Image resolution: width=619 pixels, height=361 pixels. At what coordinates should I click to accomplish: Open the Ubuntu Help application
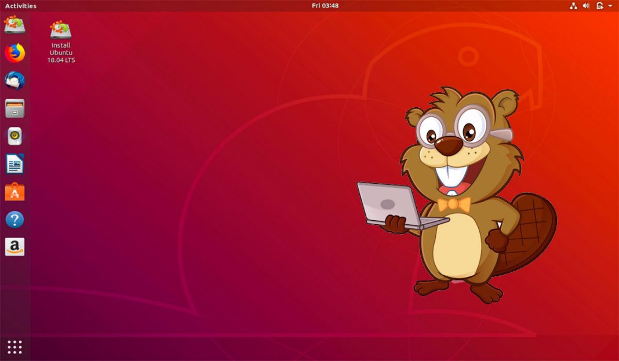[14, 219]
